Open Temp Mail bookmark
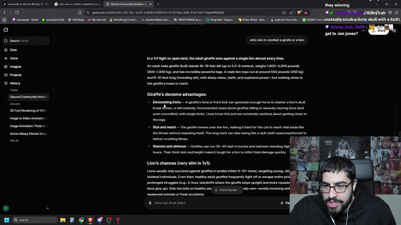Image resolution: width=401 pixels, height=225 pixels. click(220, 20)
